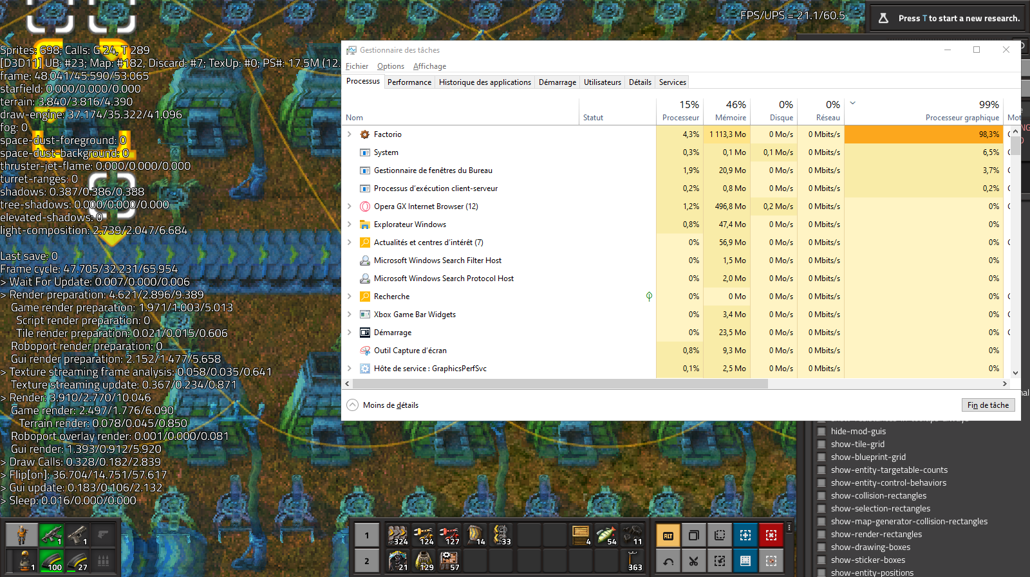Click ammo slot showing 27 rounds
The width and height of the screenshot is (1030, 577).
[x=77, y=561]
